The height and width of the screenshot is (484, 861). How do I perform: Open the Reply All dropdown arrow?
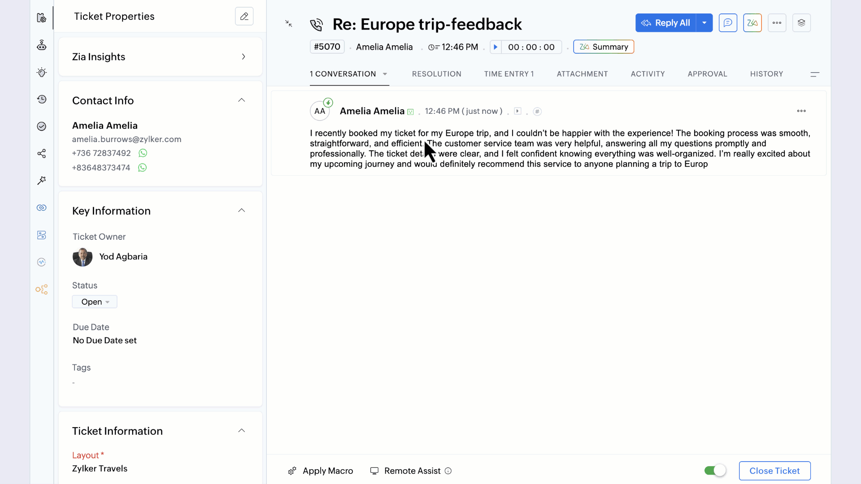pos(704,23)
